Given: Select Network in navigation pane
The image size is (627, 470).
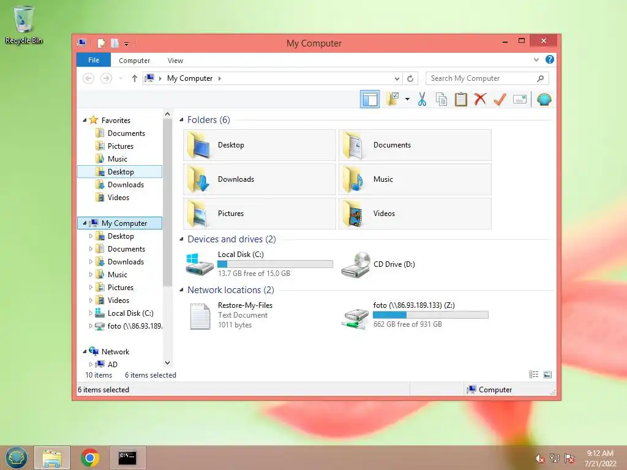Looking at the screenshot, I should (115, 352).
